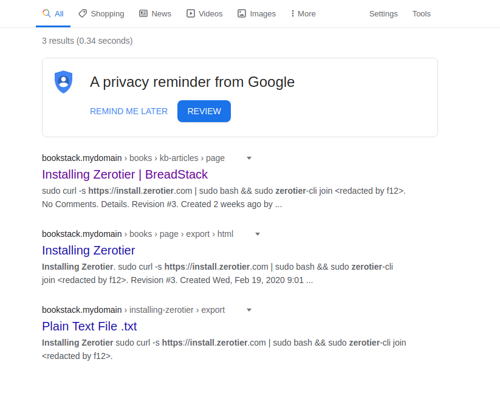Screen dimensions: 500x393
Task: Open the More vertical-dots icon
Action: pyautogui.click(x=293, y=13)
